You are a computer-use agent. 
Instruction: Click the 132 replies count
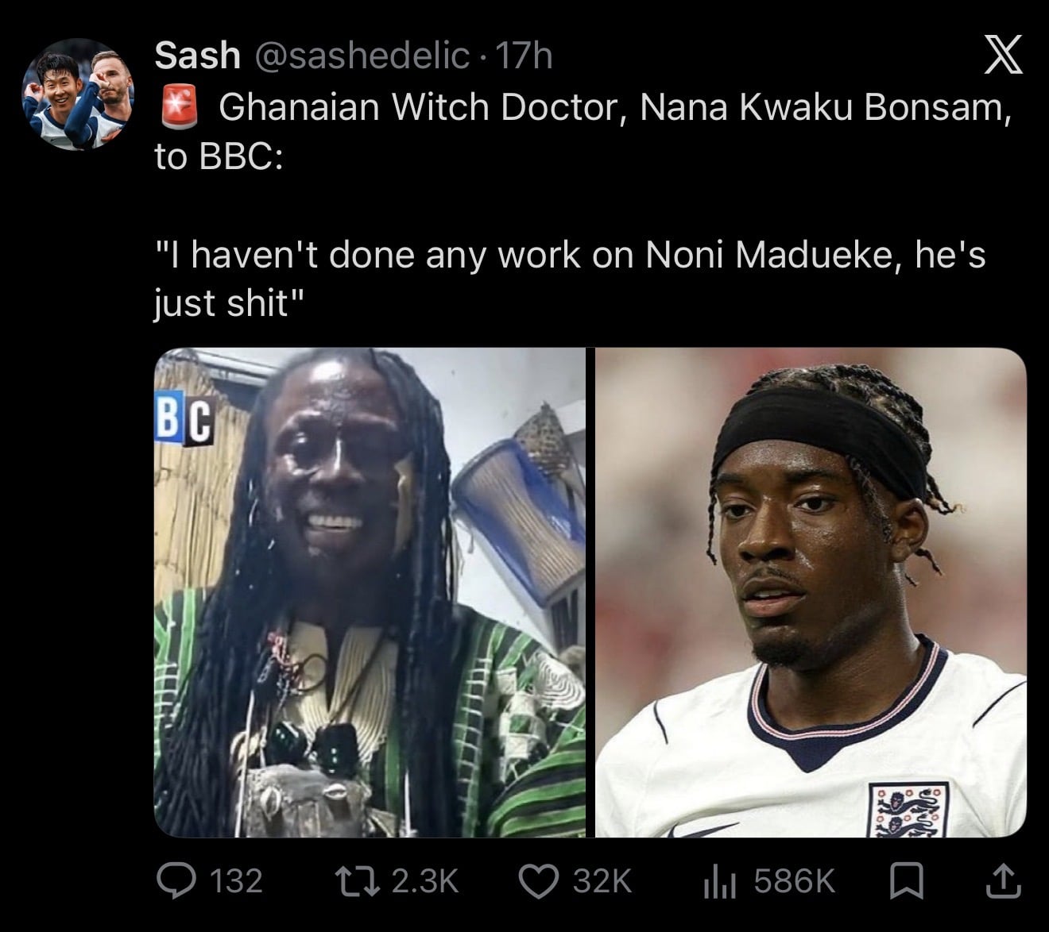pos(235,881)
